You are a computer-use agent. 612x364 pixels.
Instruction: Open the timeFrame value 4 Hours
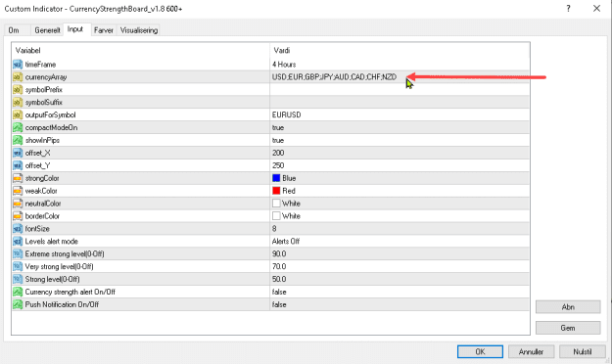pyautogui.click(x=400, y=65)
